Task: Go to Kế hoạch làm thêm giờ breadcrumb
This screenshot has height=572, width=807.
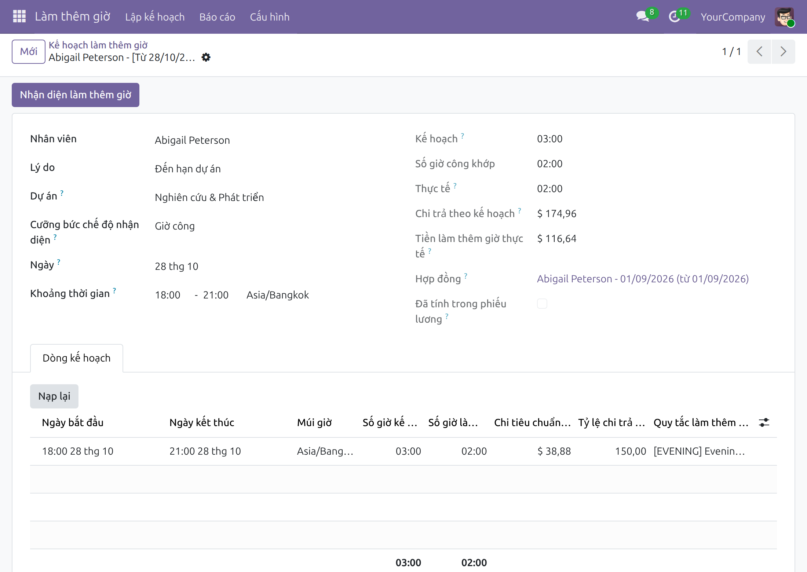Action: pos(98,45)
